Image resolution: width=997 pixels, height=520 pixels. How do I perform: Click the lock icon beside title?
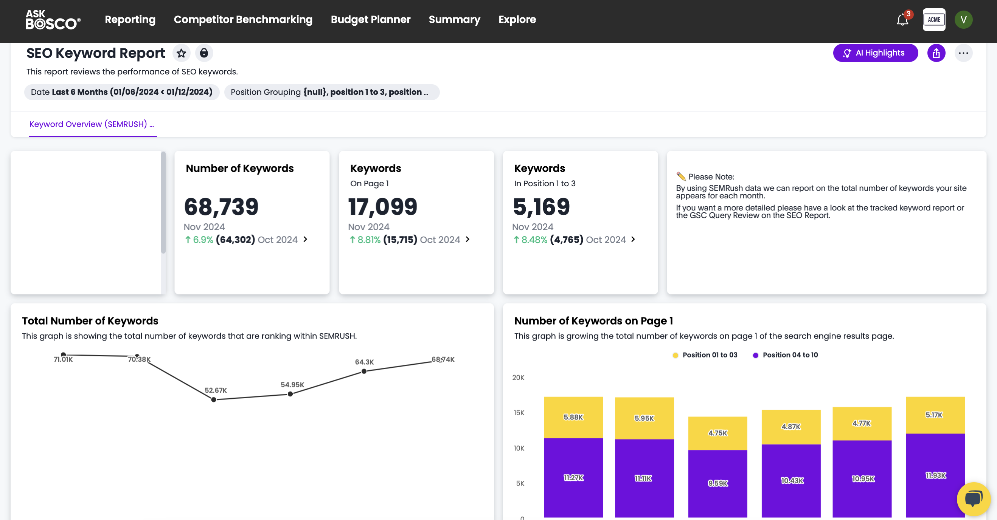204,53
